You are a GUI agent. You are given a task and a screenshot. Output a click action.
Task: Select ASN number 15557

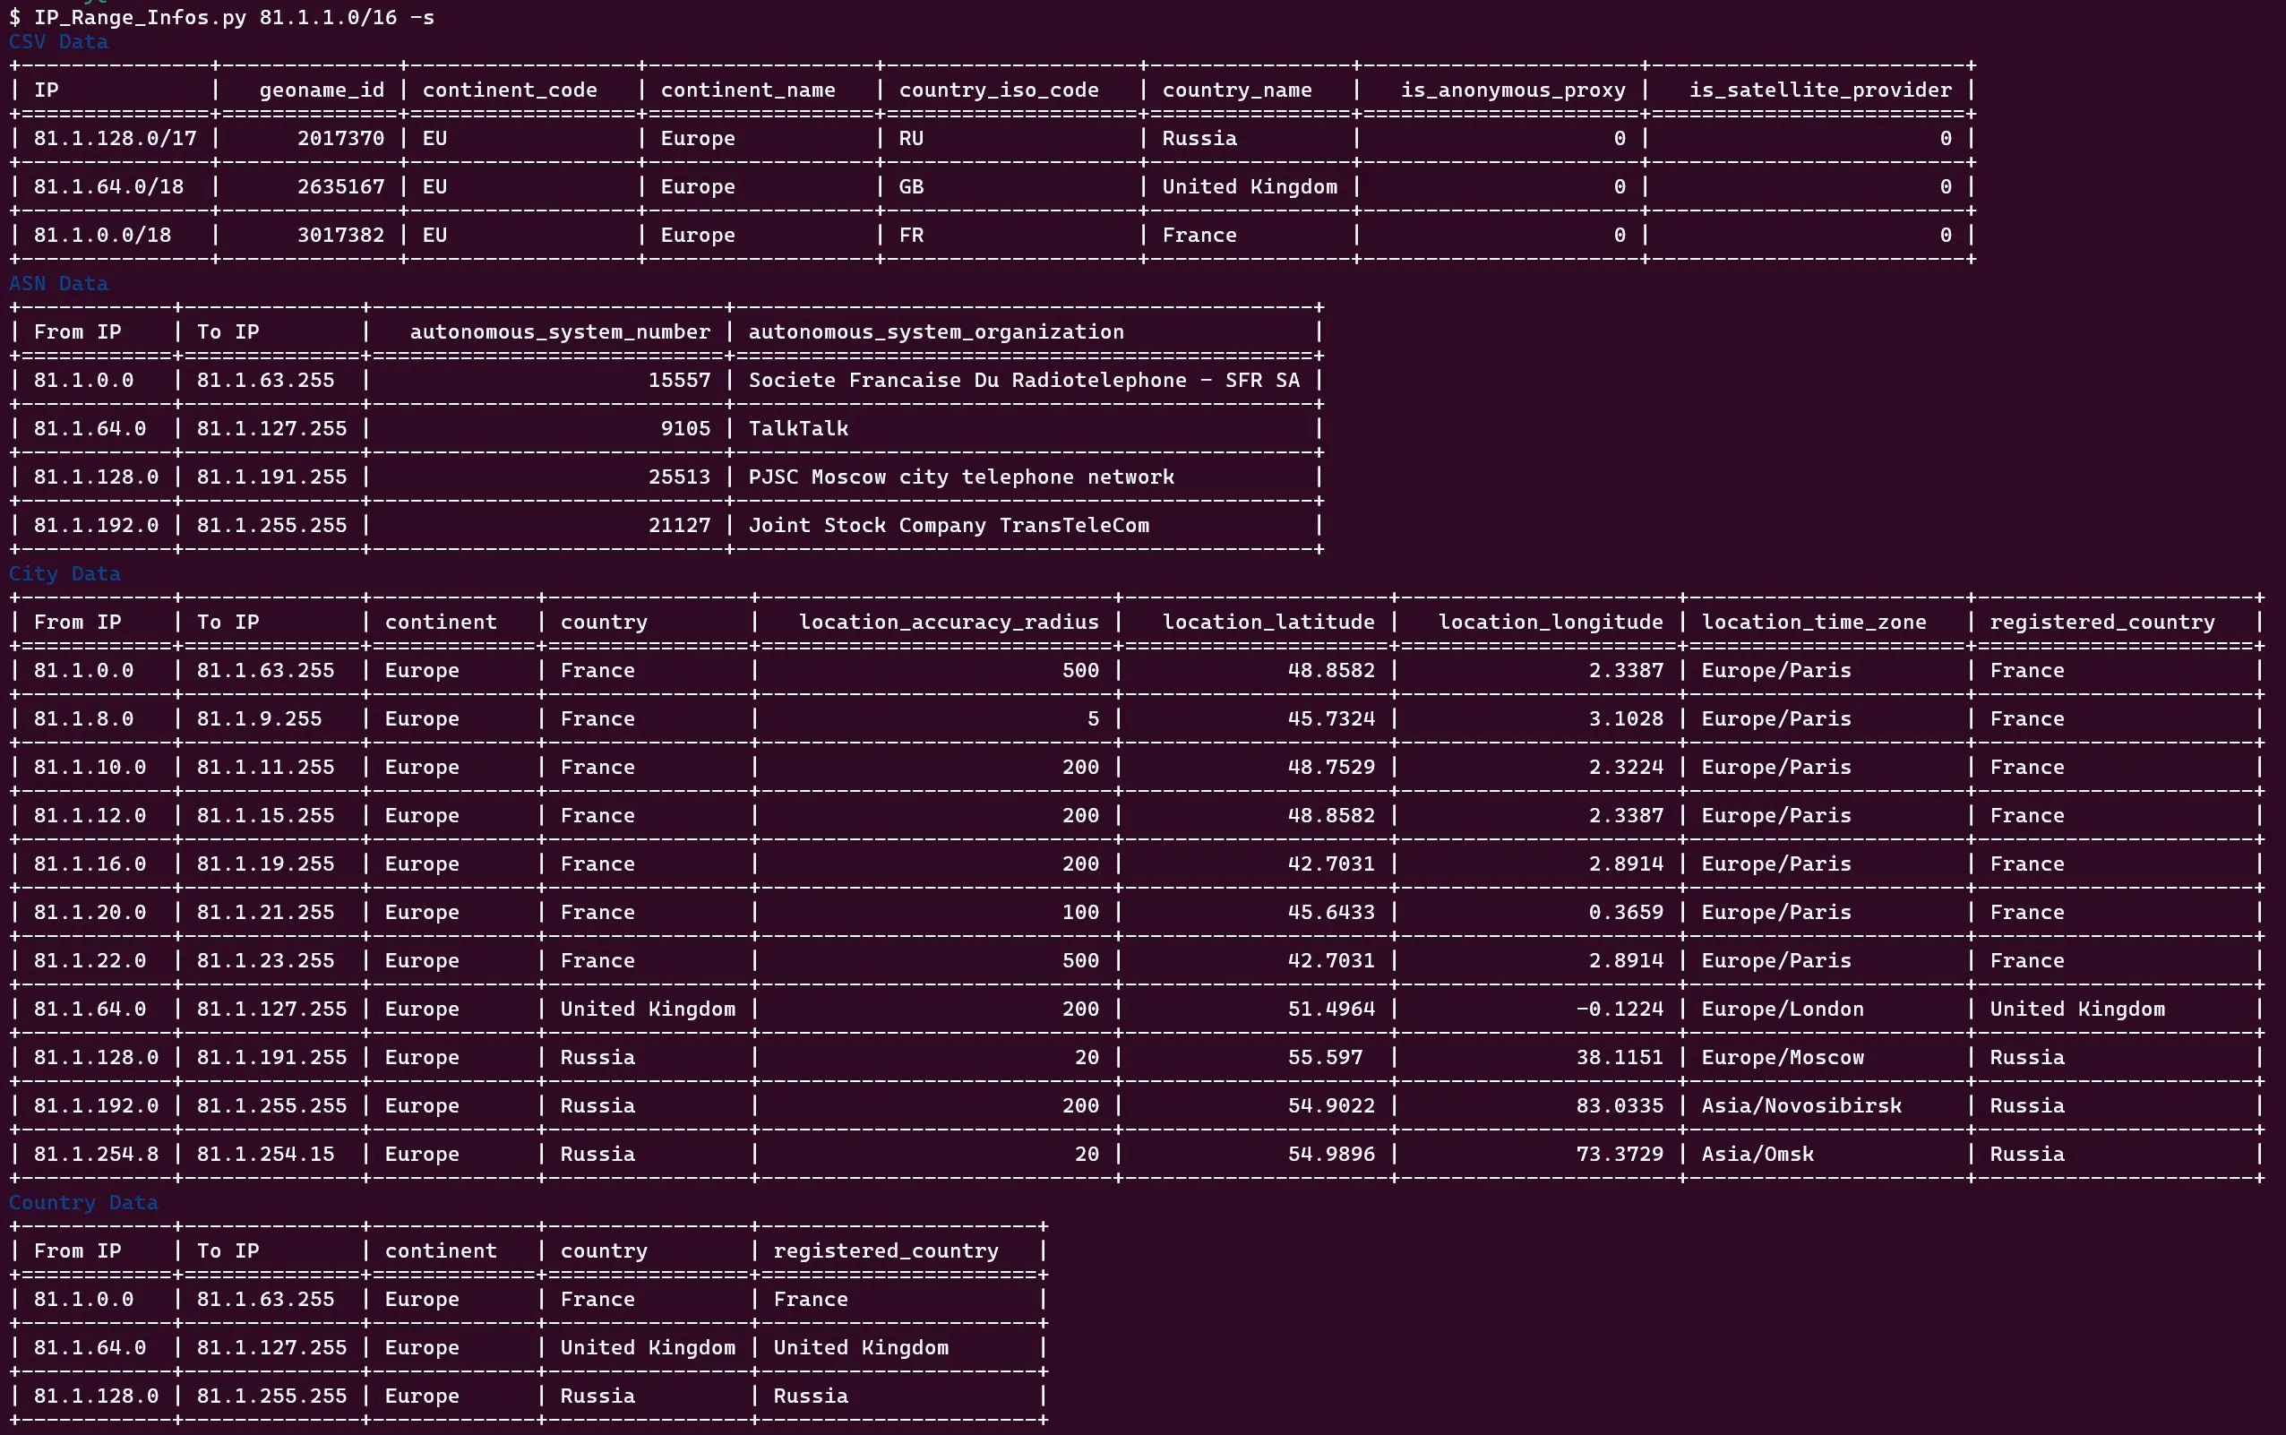[680, 381]
